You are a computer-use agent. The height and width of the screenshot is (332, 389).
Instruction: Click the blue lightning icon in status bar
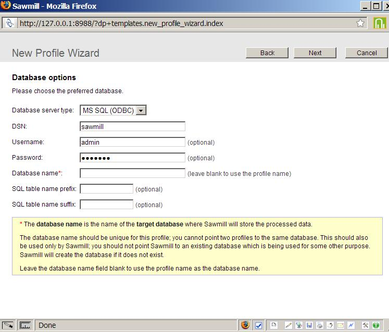[351, 325]
